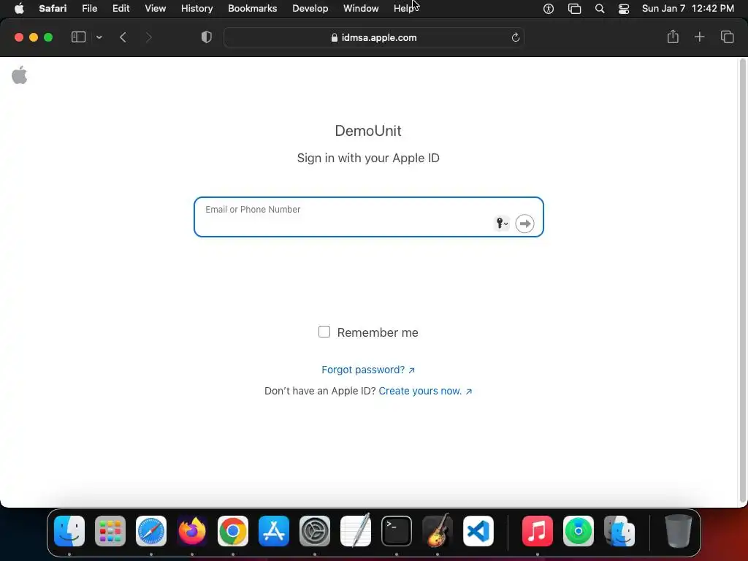Open Spotlight search in the menu bar
Image resolution: width=748 pixels, height=561 pixels.
[600, 9]
